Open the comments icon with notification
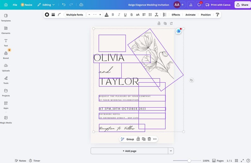Image resolution: width=251 pixels, height=163 pixels. click(x=199, y=5)
